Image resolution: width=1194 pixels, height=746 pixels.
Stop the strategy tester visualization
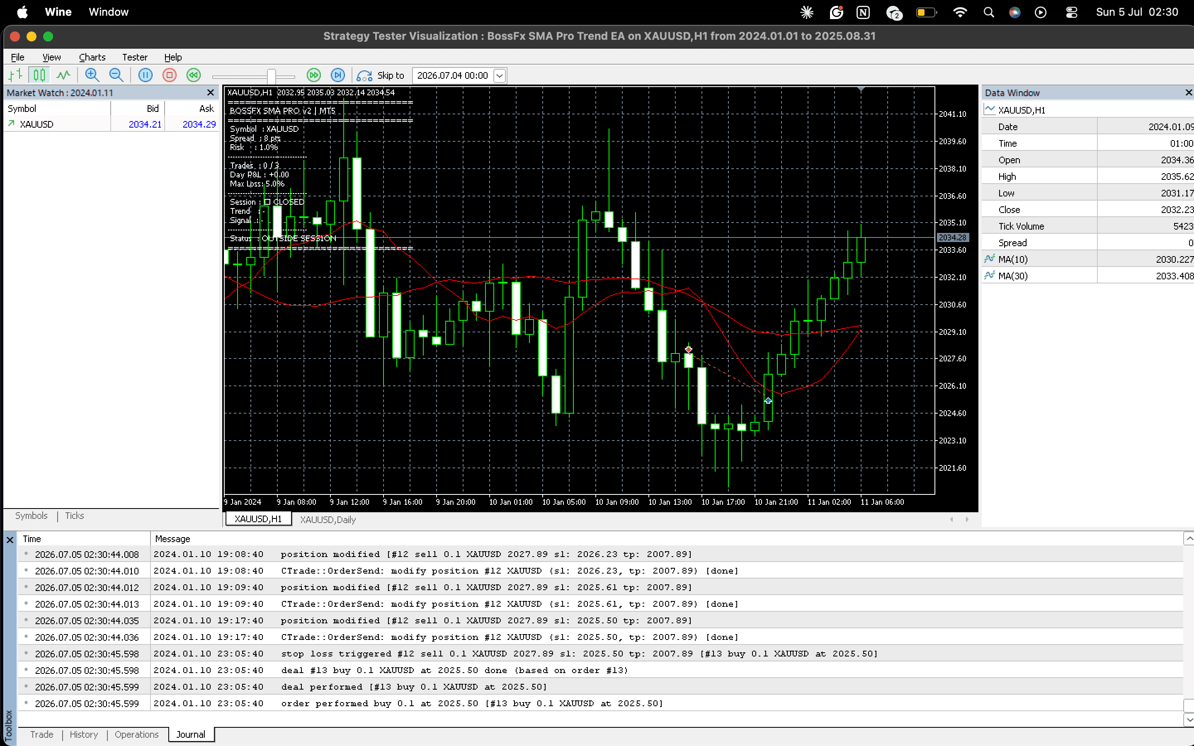point(169,75)
